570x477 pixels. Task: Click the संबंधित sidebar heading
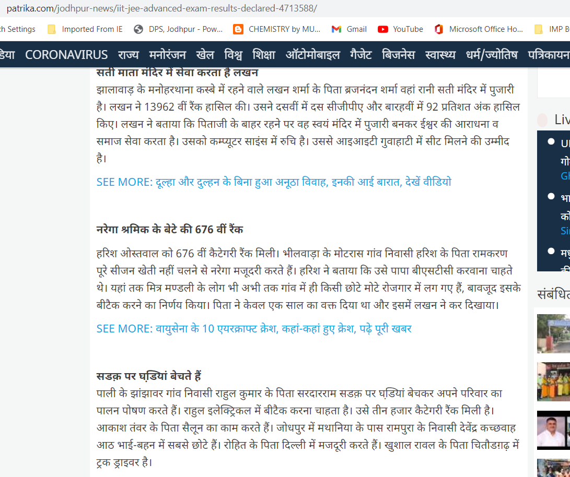tap(553, 294)
